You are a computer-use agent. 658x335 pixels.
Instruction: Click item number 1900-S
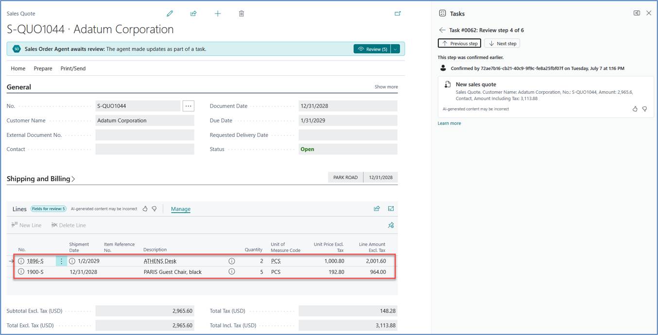click(35, 272)
